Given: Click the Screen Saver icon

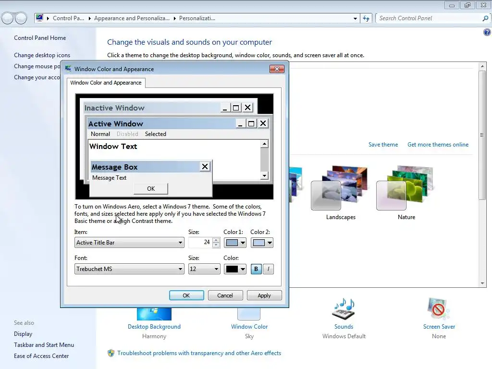Looking at the screenshot, I should [438, 309].
